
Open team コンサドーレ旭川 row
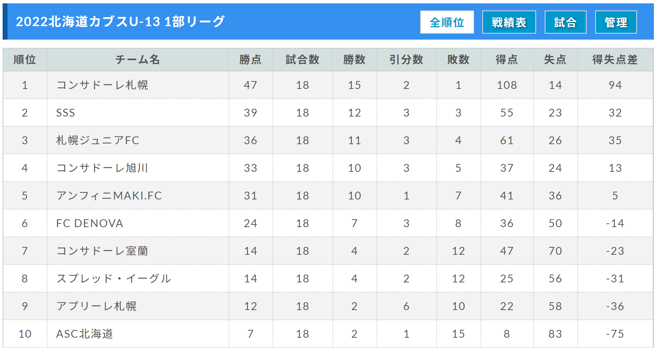point(102,168)
